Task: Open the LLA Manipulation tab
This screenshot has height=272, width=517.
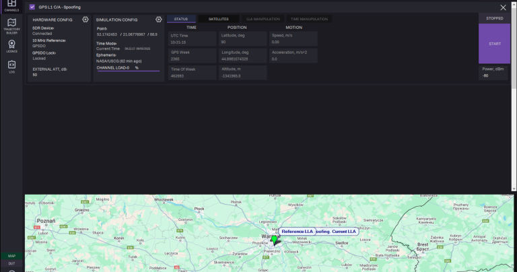Action: pyautogui.click(x=263, y=19)
